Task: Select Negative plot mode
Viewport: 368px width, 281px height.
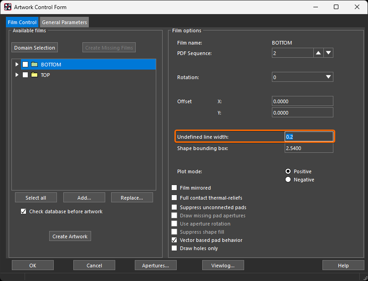Action: tap(288, 180)
